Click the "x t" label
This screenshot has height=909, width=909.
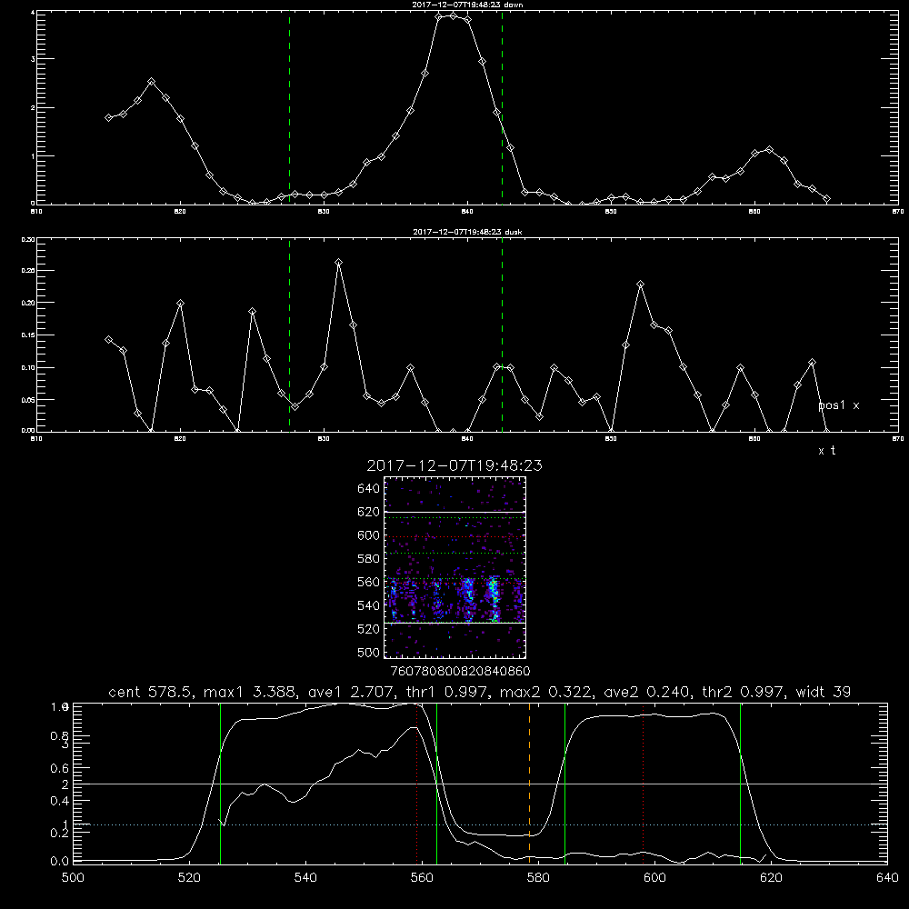coord(826,451)
